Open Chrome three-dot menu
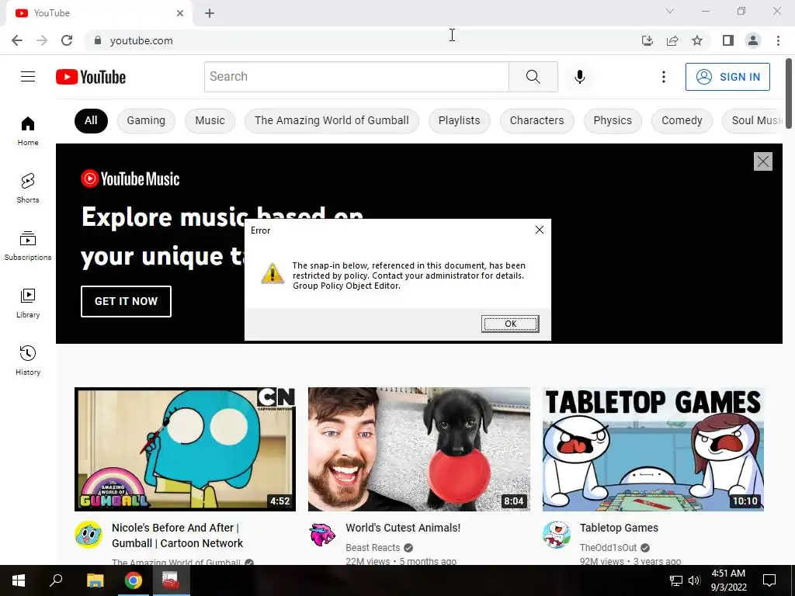Viewport: 795px width, 596px height. click(x=778, y=40)
